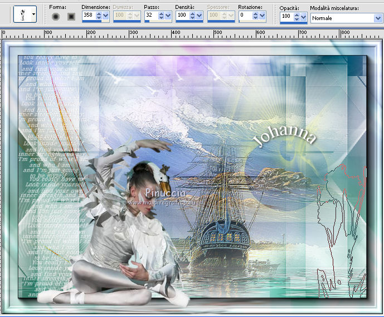Click the Rotazione value field showing 0

246,15
